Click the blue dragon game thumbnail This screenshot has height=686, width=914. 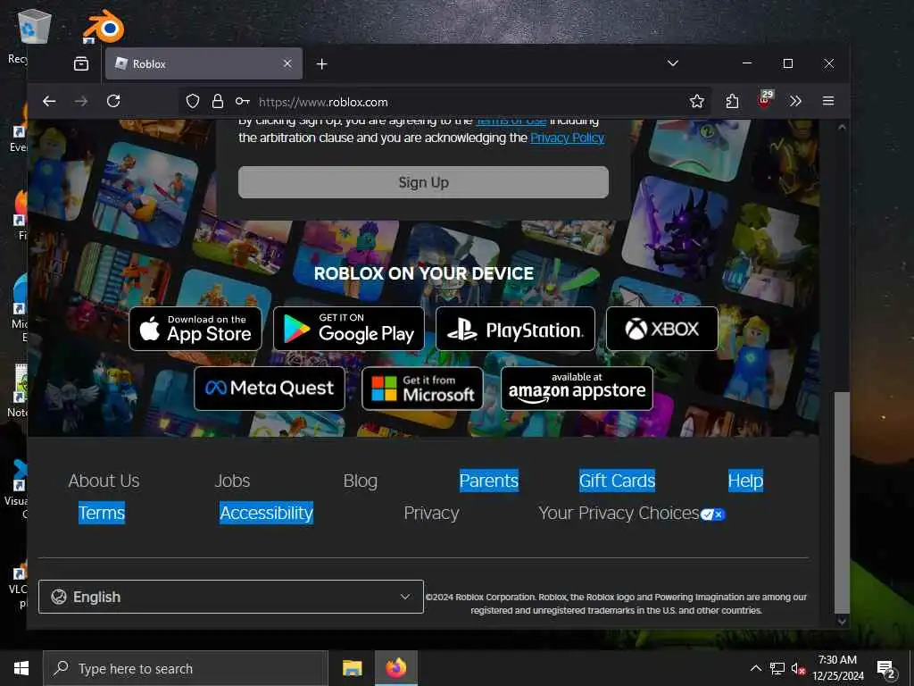(x=675, y=228)
